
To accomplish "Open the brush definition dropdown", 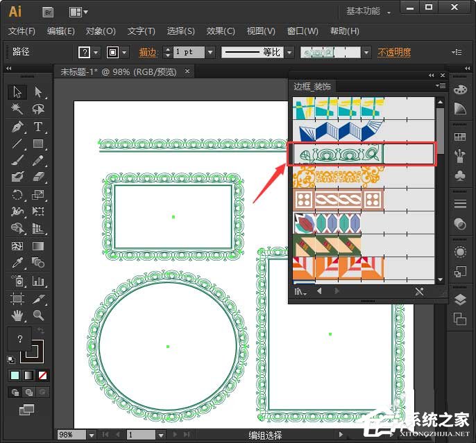I will click(x=366, y=53).
